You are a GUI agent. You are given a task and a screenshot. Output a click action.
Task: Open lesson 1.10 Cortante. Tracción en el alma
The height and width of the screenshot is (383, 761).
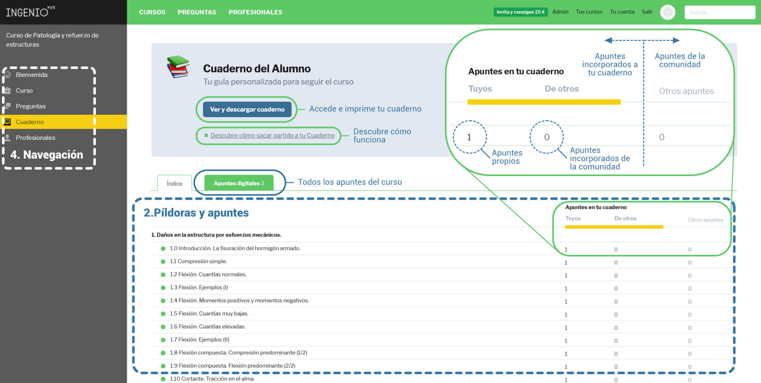pos(212,379)
